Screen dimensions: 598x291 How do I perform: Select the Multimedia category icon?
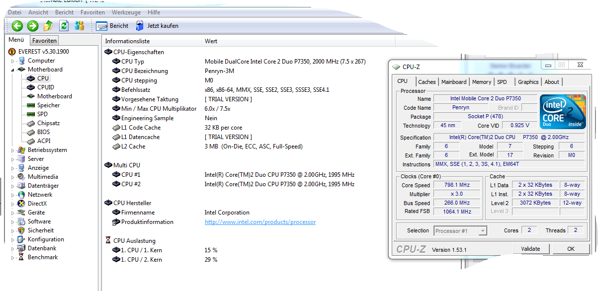[x=21, y=177]
